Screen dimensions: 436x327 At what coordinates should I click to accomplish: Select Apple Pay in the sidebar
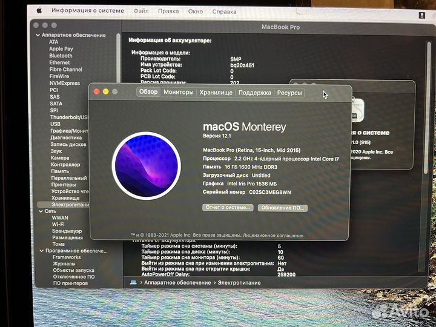(x=61, y=48)
